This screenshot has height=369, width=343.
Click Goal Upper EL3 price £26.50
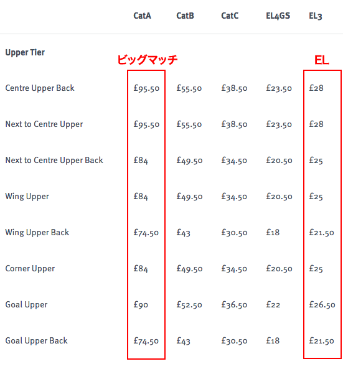(x=322, y=305)
